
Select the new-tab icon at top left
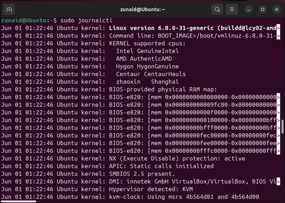(9, 9)
